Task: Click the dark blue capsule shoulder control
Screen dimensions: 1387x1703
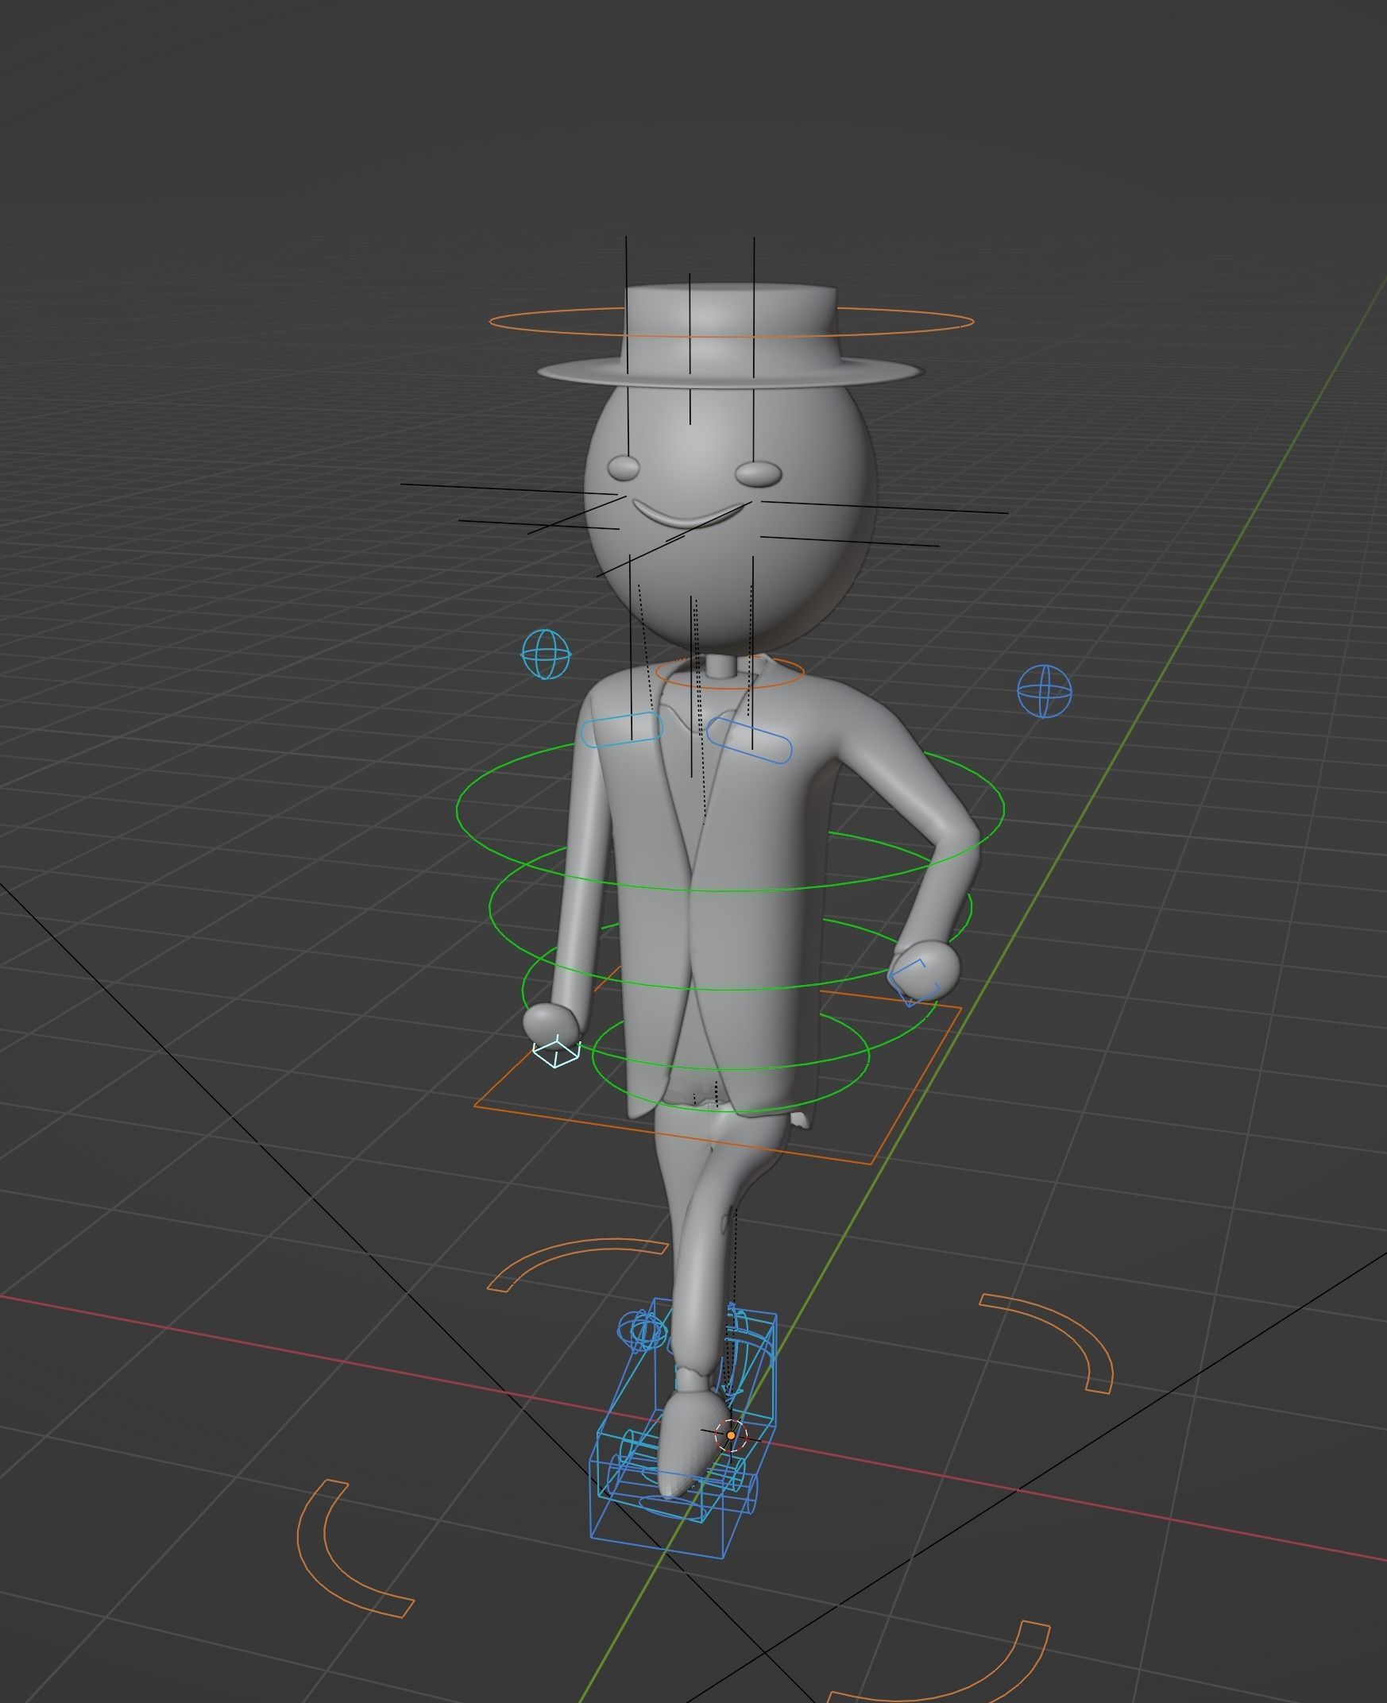Action: 749,739
